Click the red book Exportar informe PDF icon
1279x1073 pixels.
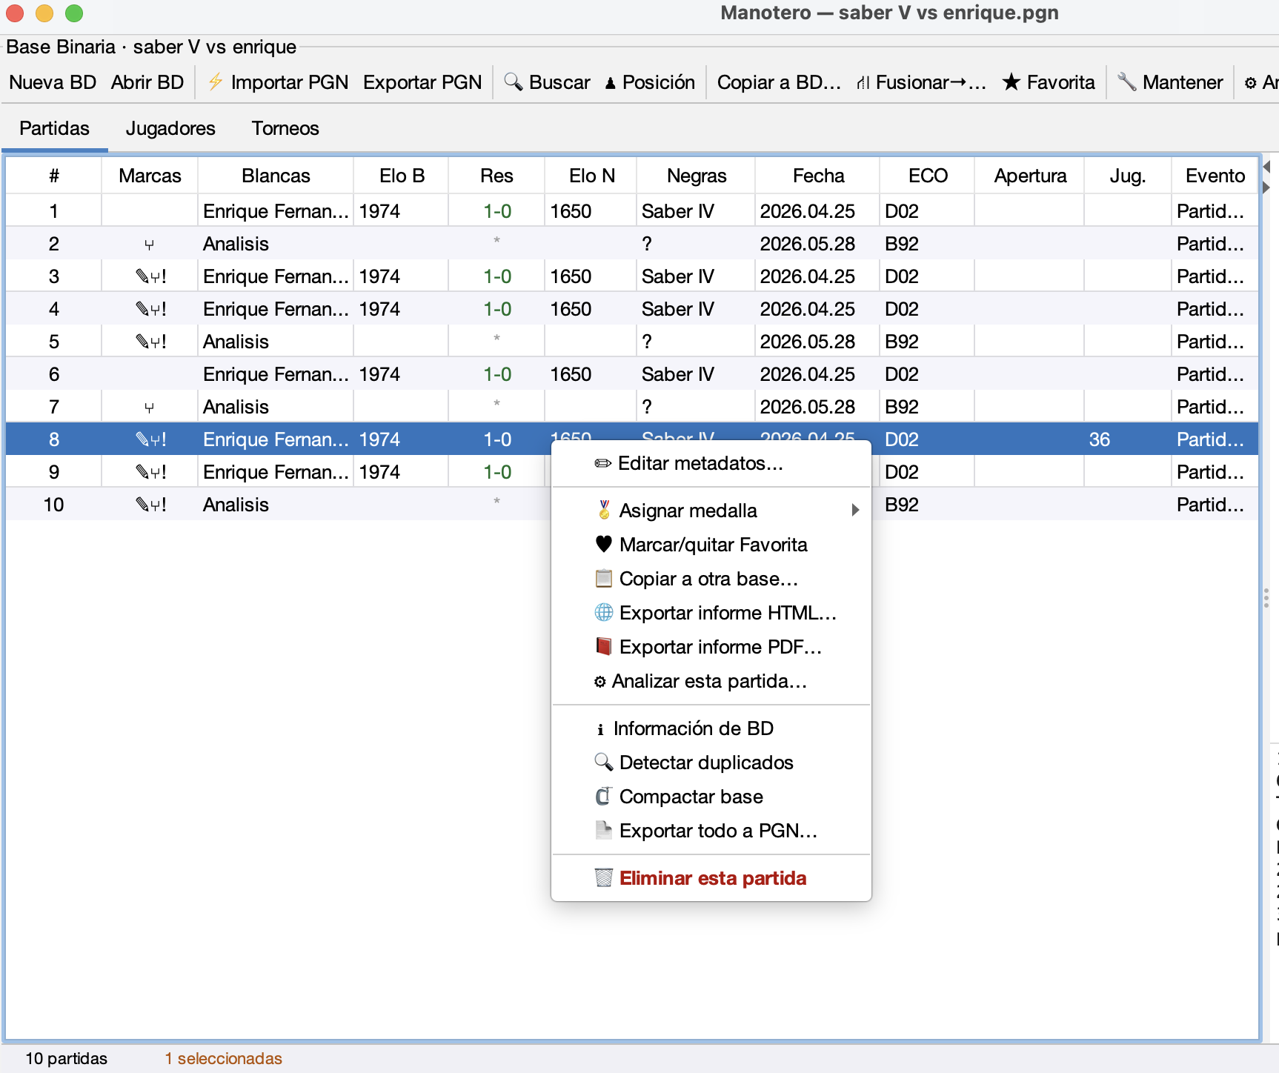pyautogui.click(x=604, y=646)
